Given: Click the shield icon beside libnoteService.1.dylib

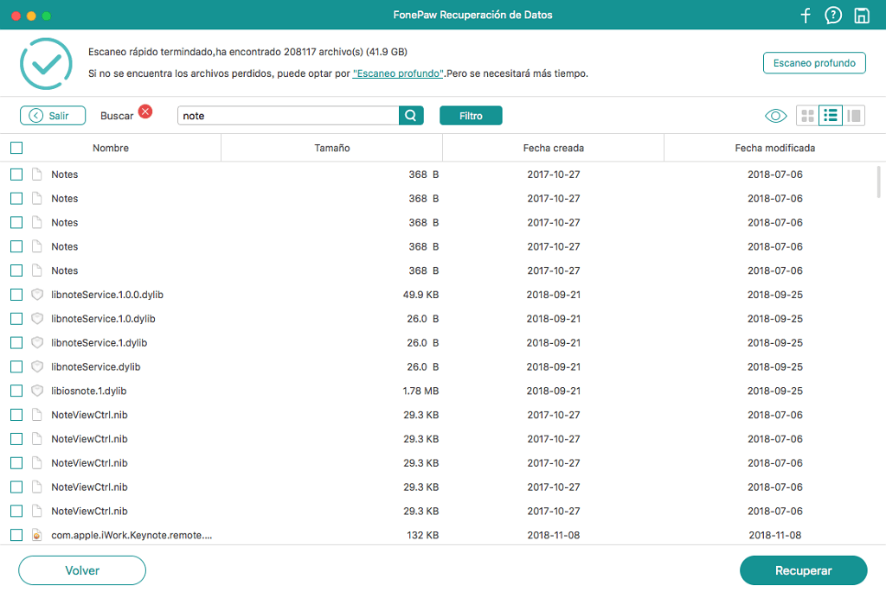Looking at the screenshot, I should pos(36,342).
